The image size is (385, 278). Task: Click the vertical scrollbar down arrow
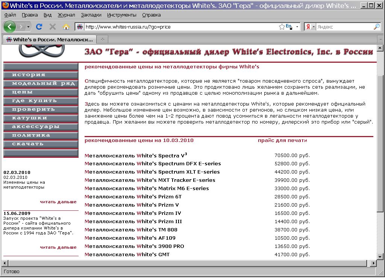coord(380,255)
